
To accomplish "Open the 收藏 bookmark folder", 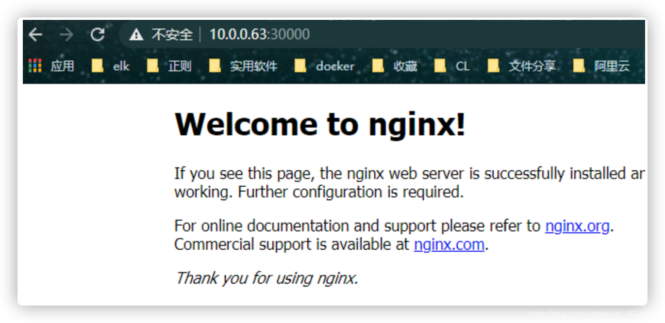I will coord(395,66).
